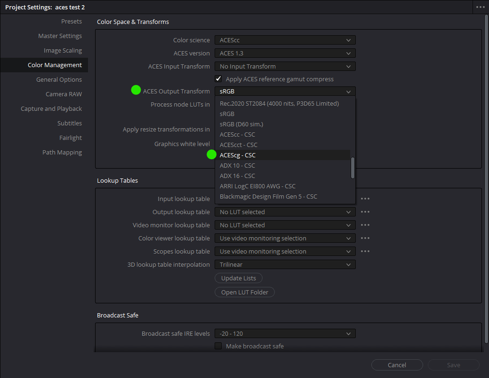Screen dimensions: 489x378
Task: Open the project settings options menu dots
Action: pyautogui.click(x=480, y=7)
